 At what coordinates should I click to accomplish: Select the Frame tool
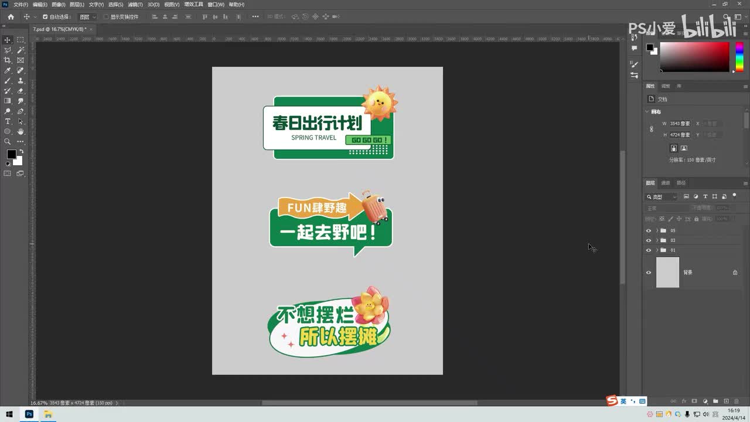(21, 60)
